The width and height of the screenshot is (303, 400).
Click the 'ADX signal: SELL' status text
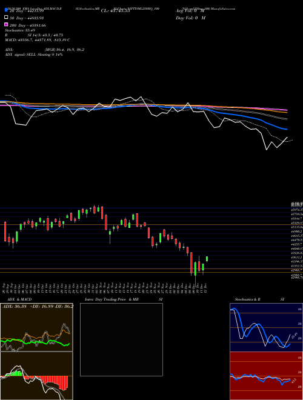34,55
